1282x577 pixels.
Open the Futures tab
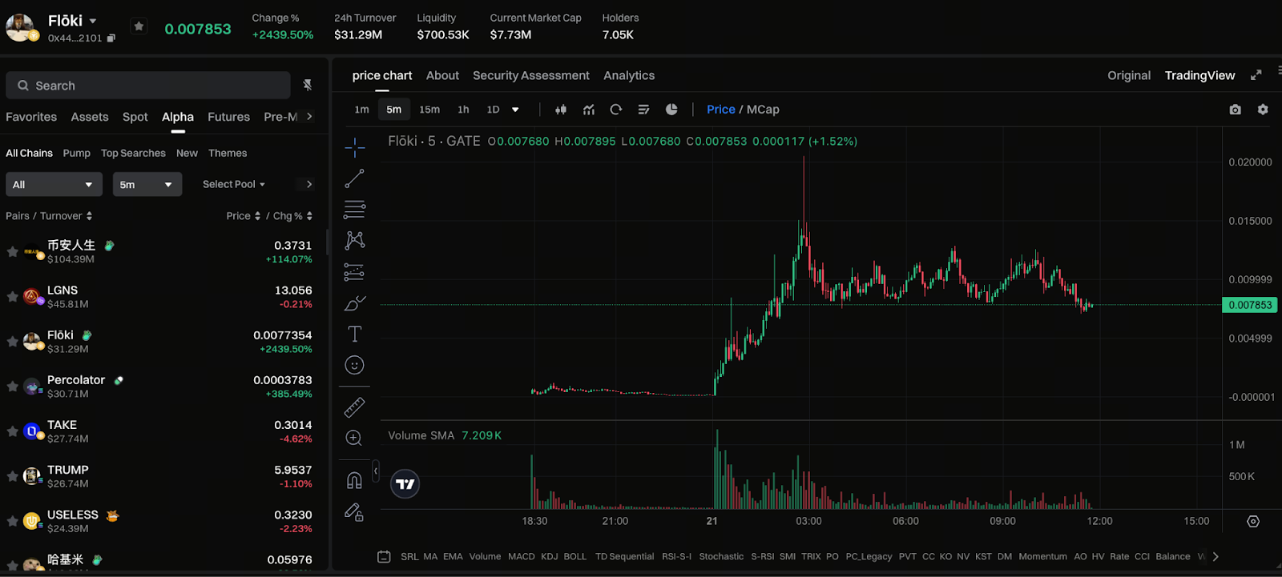228,117
